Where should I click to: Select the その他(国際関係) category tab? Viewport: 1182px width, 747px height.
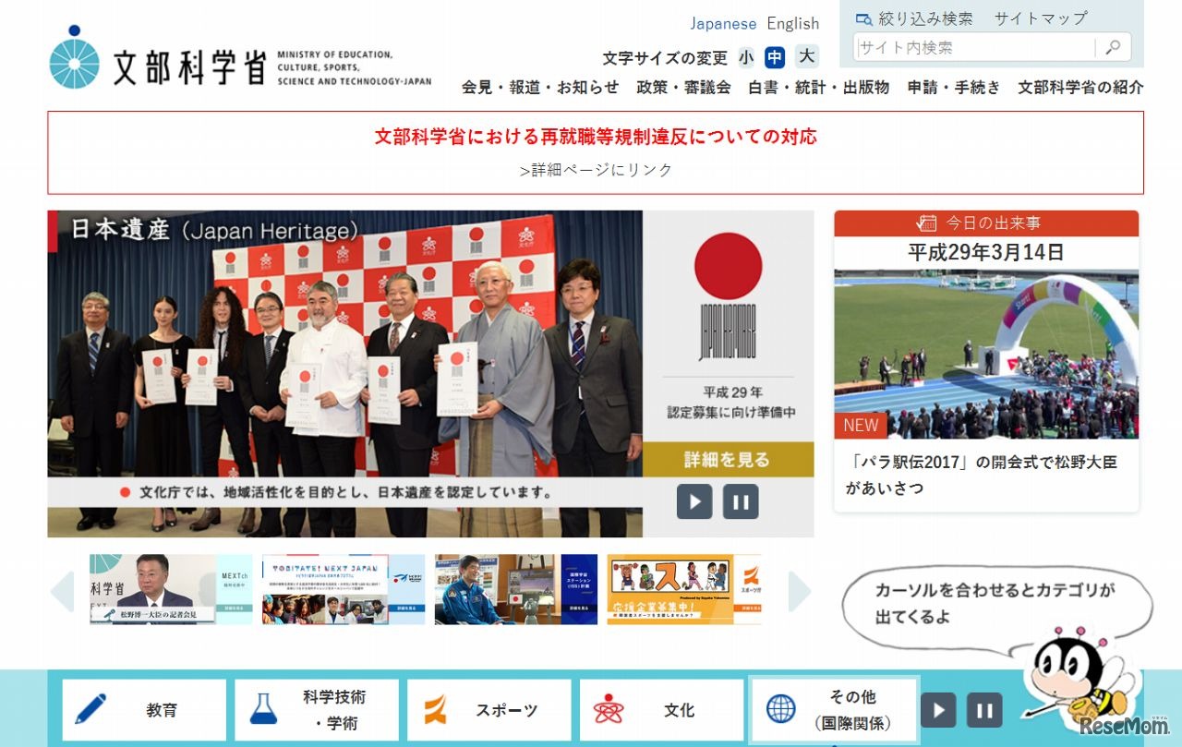pos(835,710)
